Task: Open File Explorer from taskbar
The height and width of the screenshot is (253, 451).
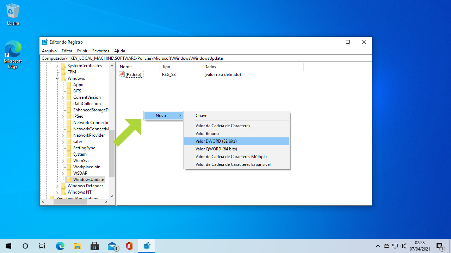Action: click(77, 246)
